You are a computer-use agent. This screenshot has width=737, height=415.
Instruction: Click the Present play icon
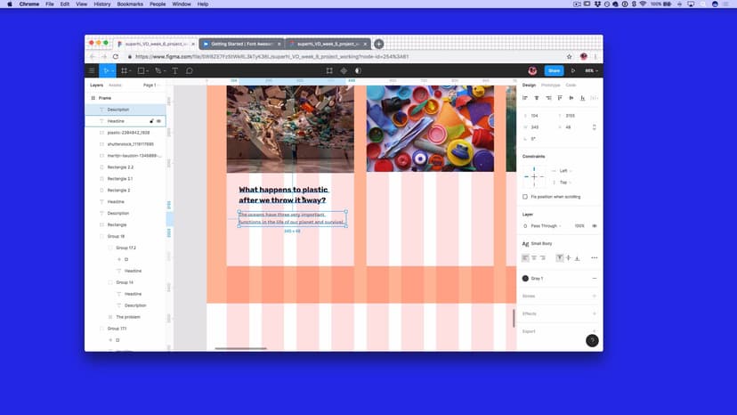coord(573,70)
